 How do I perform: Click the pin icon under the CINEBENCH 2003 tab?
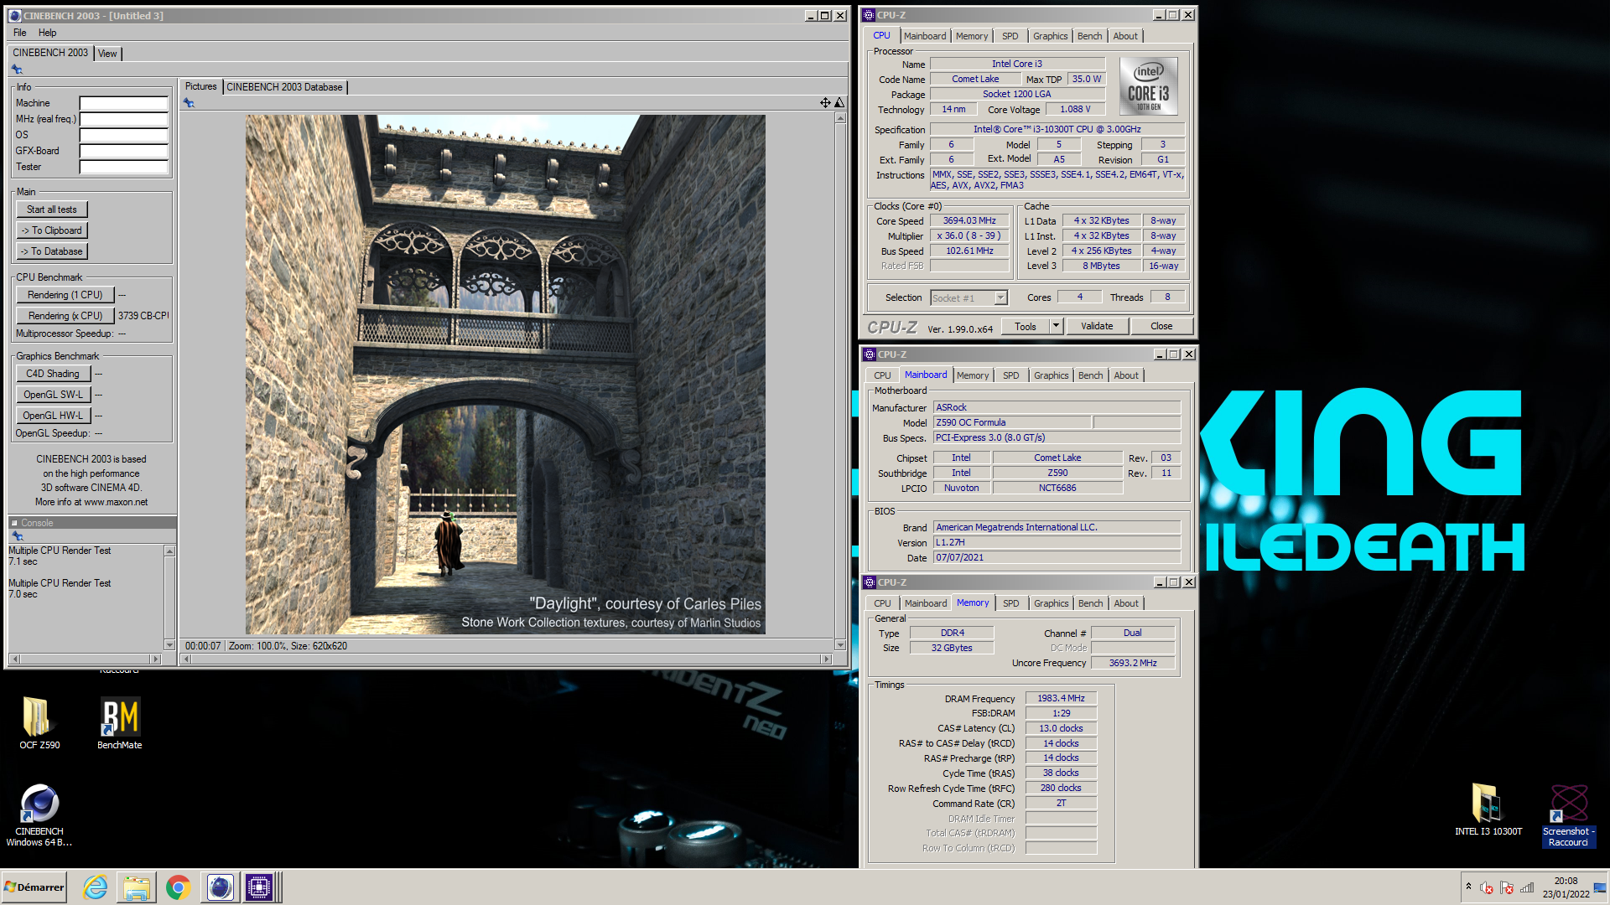[x=17, y=70]
